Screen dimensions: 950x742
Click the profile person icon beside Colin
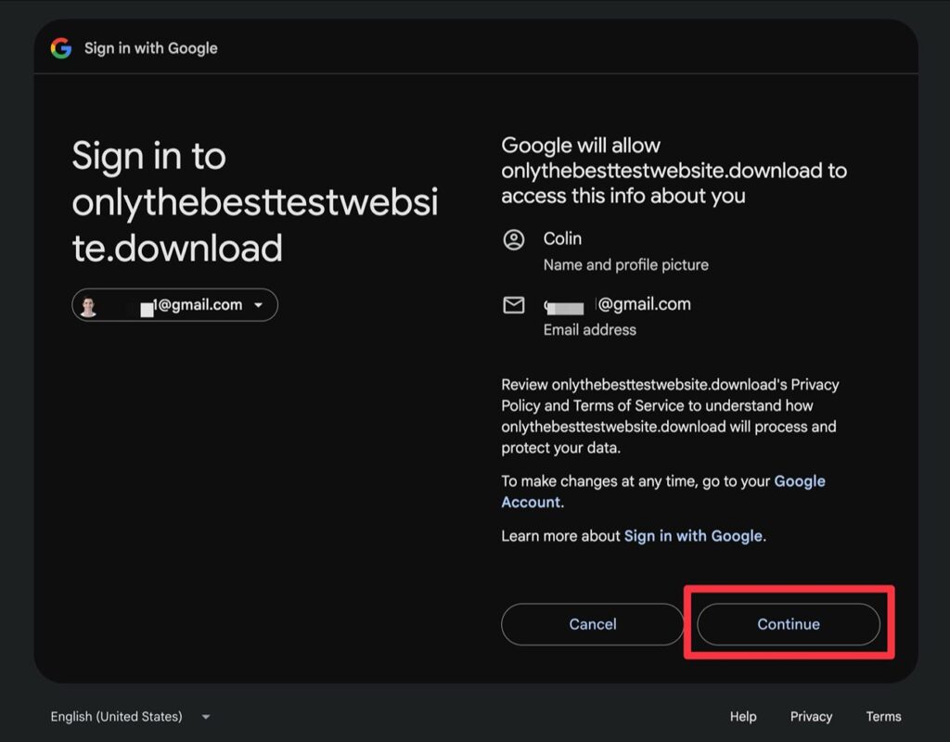click(x=514, y=240)
